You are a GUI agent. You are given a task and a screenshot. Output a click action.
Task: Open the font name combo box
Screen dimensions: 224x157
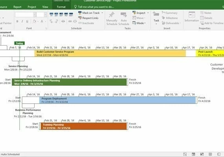[x=26, y=15]
